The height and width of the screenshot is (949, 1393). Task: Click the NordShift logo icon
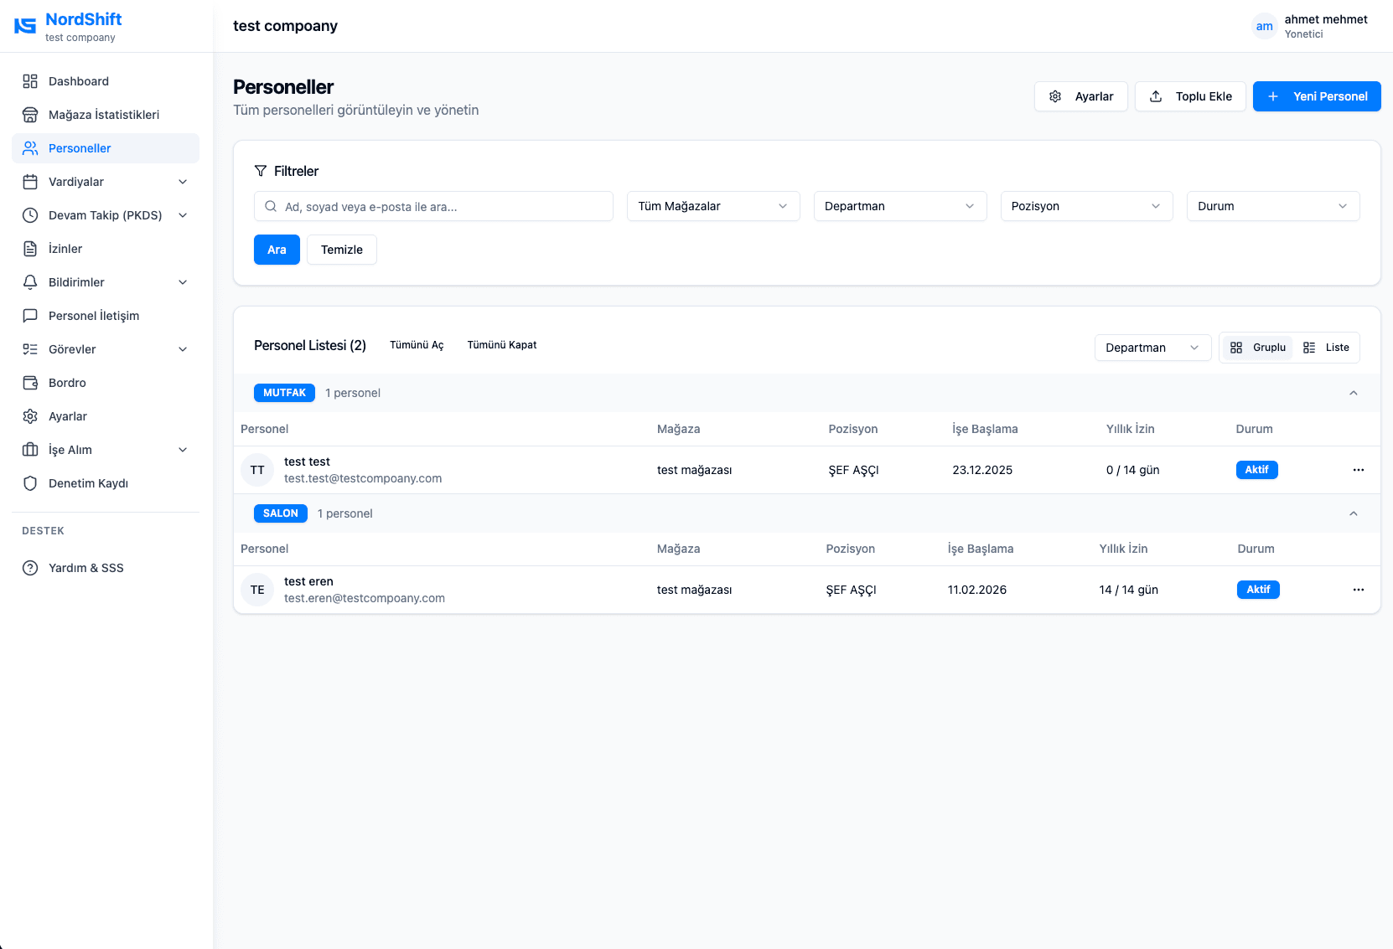[x=25, y=26]
